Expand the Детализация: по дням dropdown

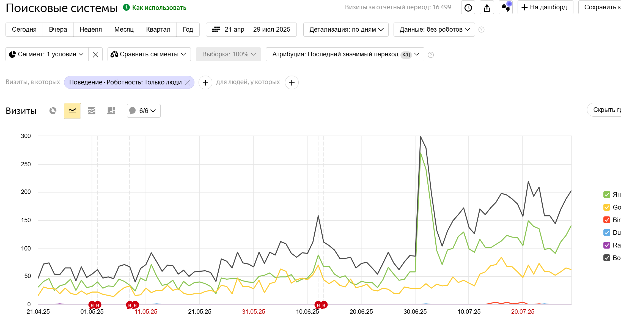pyautogui.click(x=346, y=29)
